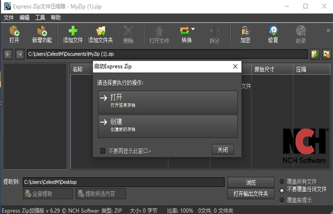Click the last folder icon beside the path bar
333x214 pixels.
tap(327, 54)
